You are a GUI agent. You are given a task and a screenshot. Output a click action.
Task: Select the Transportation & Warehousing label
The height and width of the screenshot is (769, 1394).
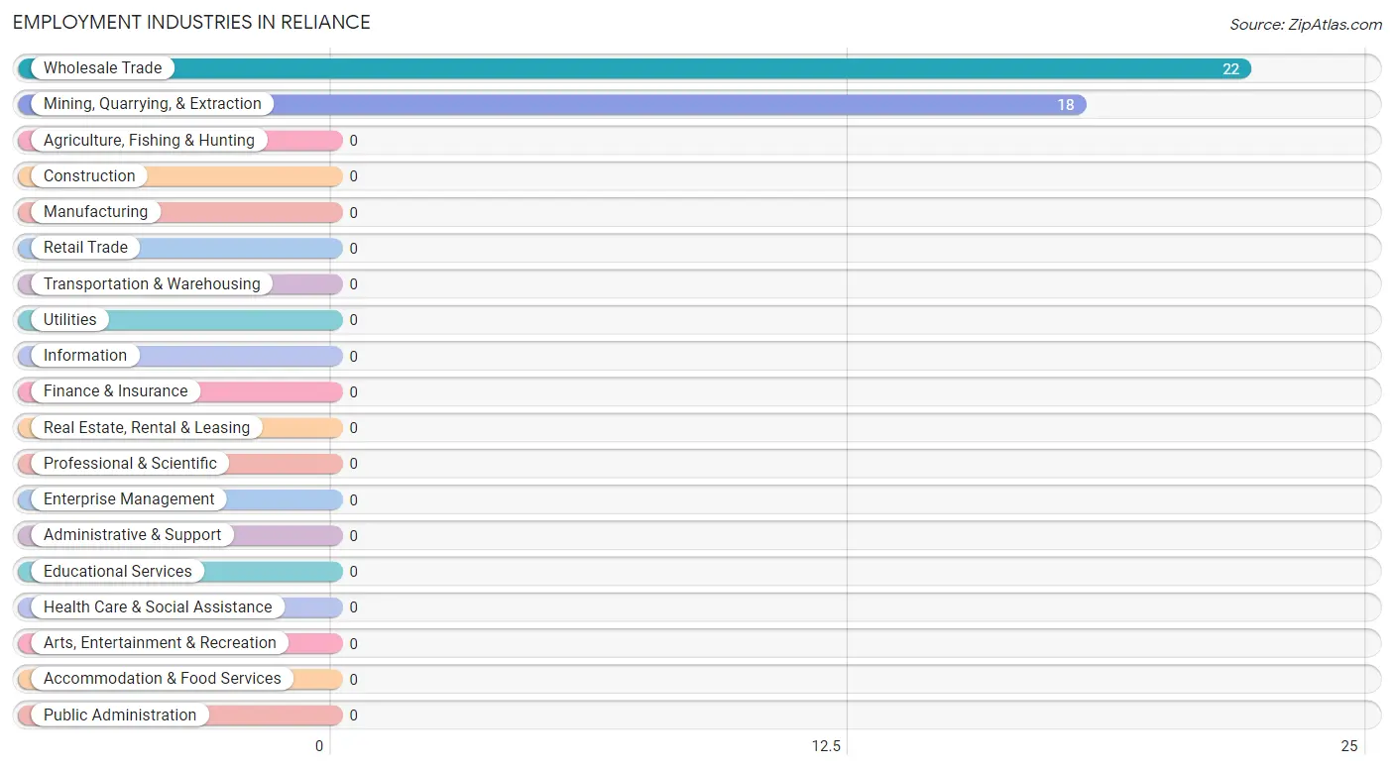[x=152, y=284]
